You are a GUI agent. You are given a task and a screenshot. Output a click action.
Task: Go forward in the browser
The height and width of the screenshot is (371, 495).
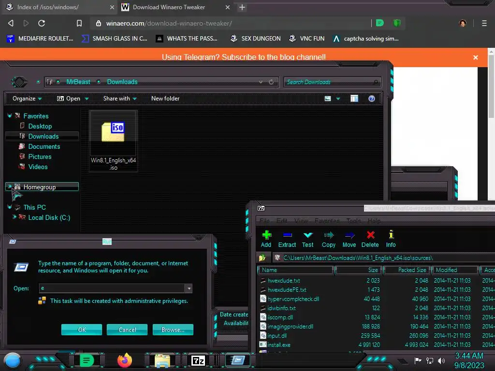click(x=26, y=23)
